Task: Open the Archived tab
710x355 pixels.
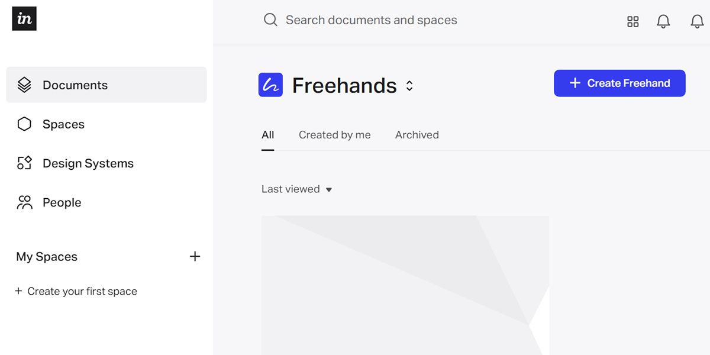Action: [417, 134]
